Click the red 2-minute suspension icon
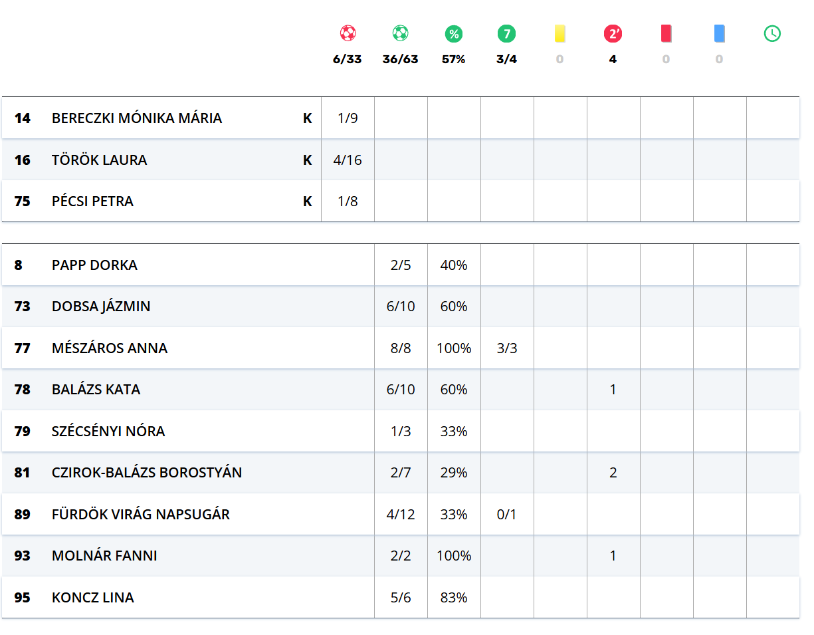 [613, 33]
